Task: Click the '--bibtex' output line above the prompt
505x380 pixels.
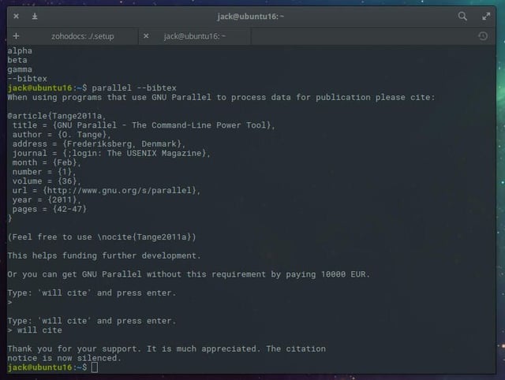Action: point(27,79)
